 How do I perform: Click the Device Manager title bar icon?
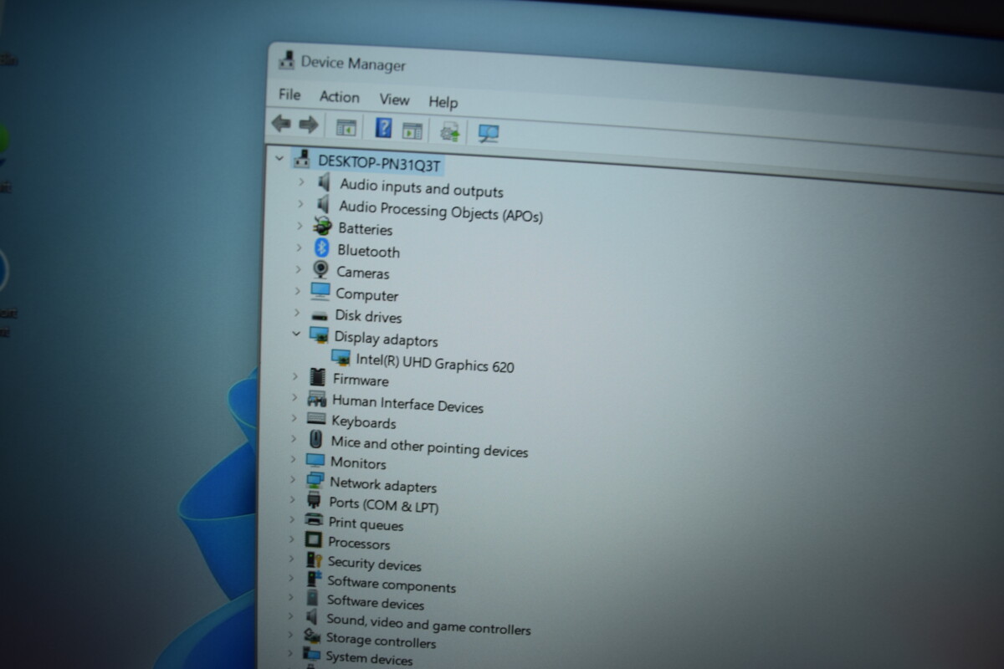point(286,60)
